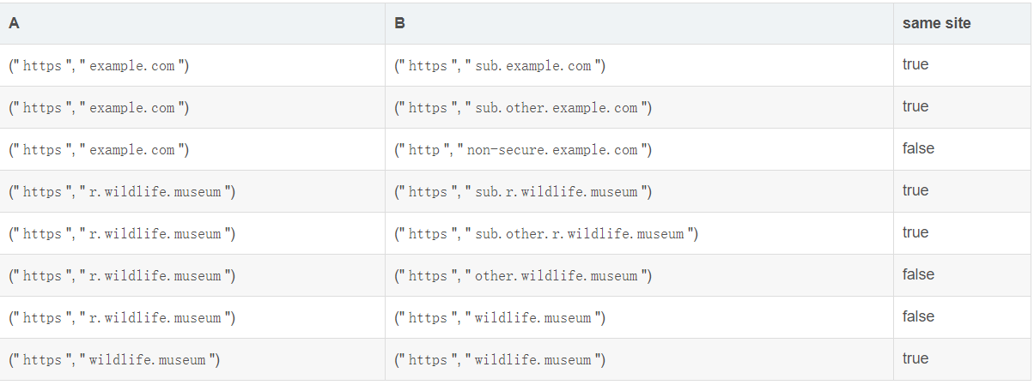This screenshot has height=385, width=1034.
Task: Click "false" in the other.wildlife.museum row
Action: point(918,274)
